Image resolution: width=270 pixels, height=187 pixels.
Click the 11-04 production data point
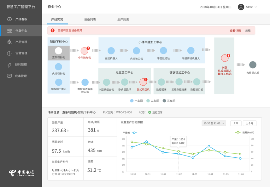[x=209, y=146]
